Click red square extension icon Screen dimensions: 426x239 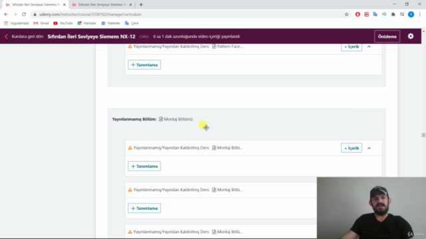pos(367,15)
